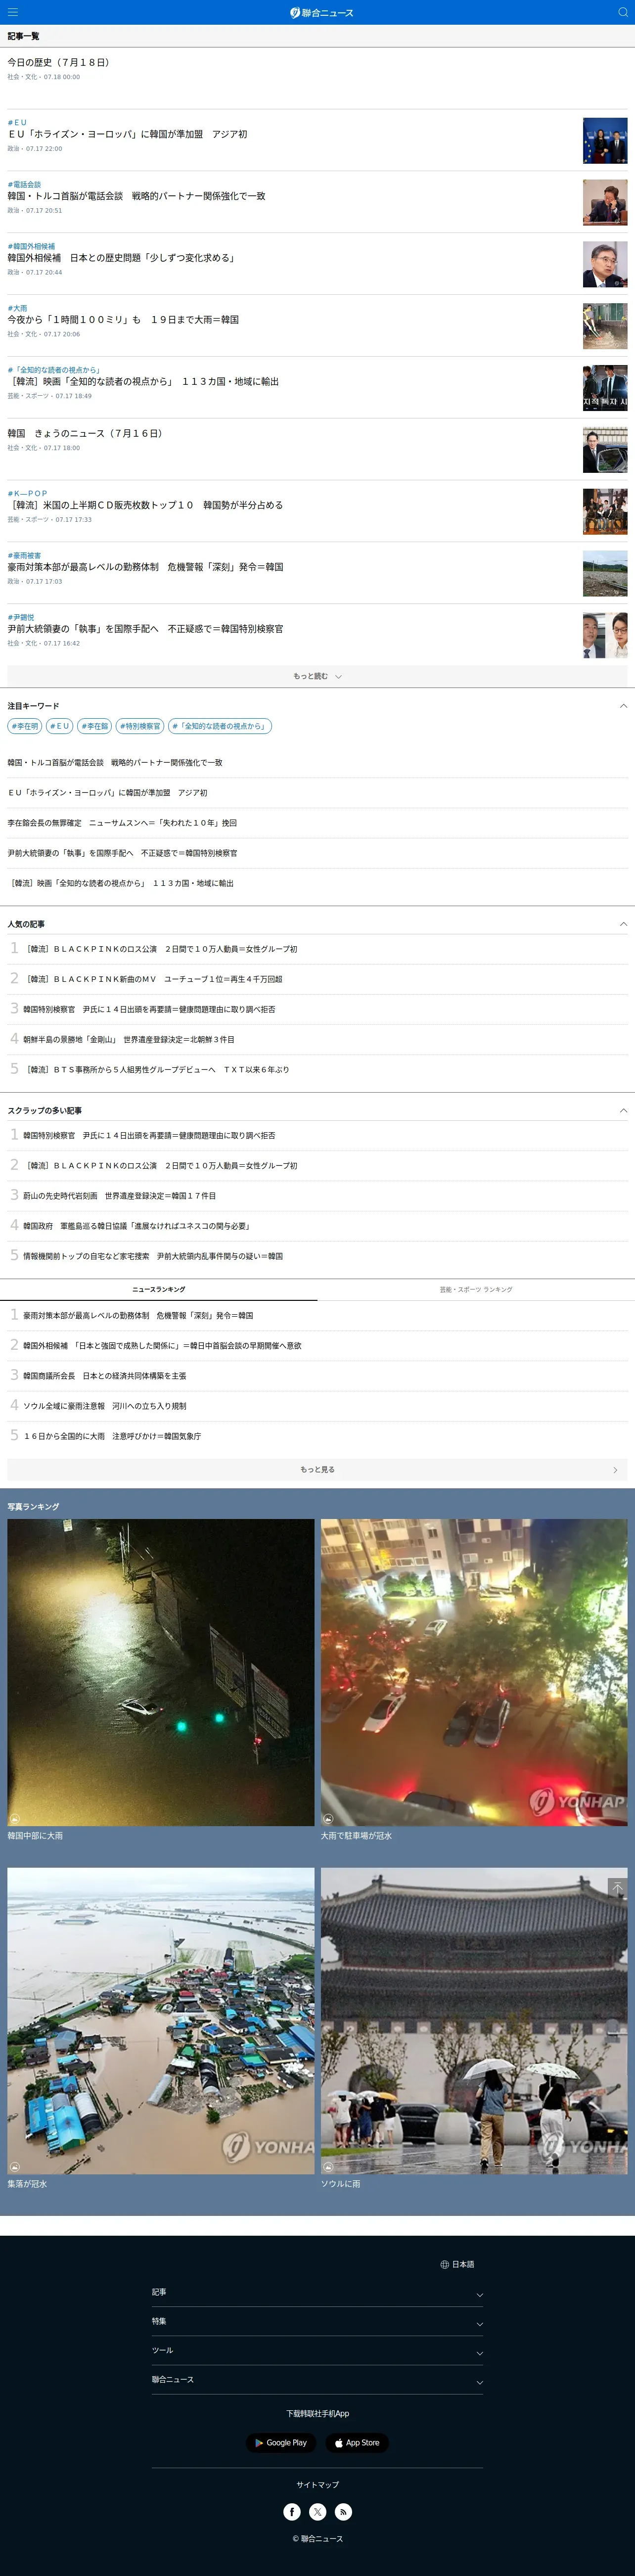
Task: Click thumbnail of 韓国外相候補 article
Action: 605,264
